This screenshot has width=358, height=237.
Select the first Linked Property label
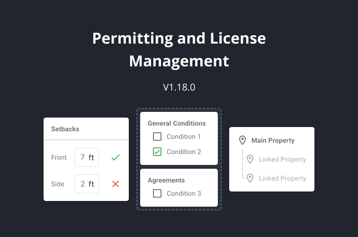(x=282, y=159)
